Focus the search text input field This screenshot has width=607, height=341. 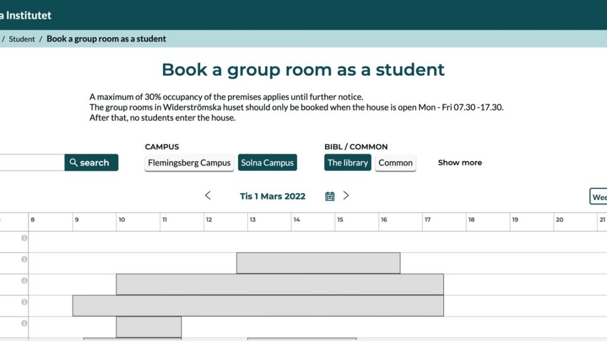tap(32, 162)
